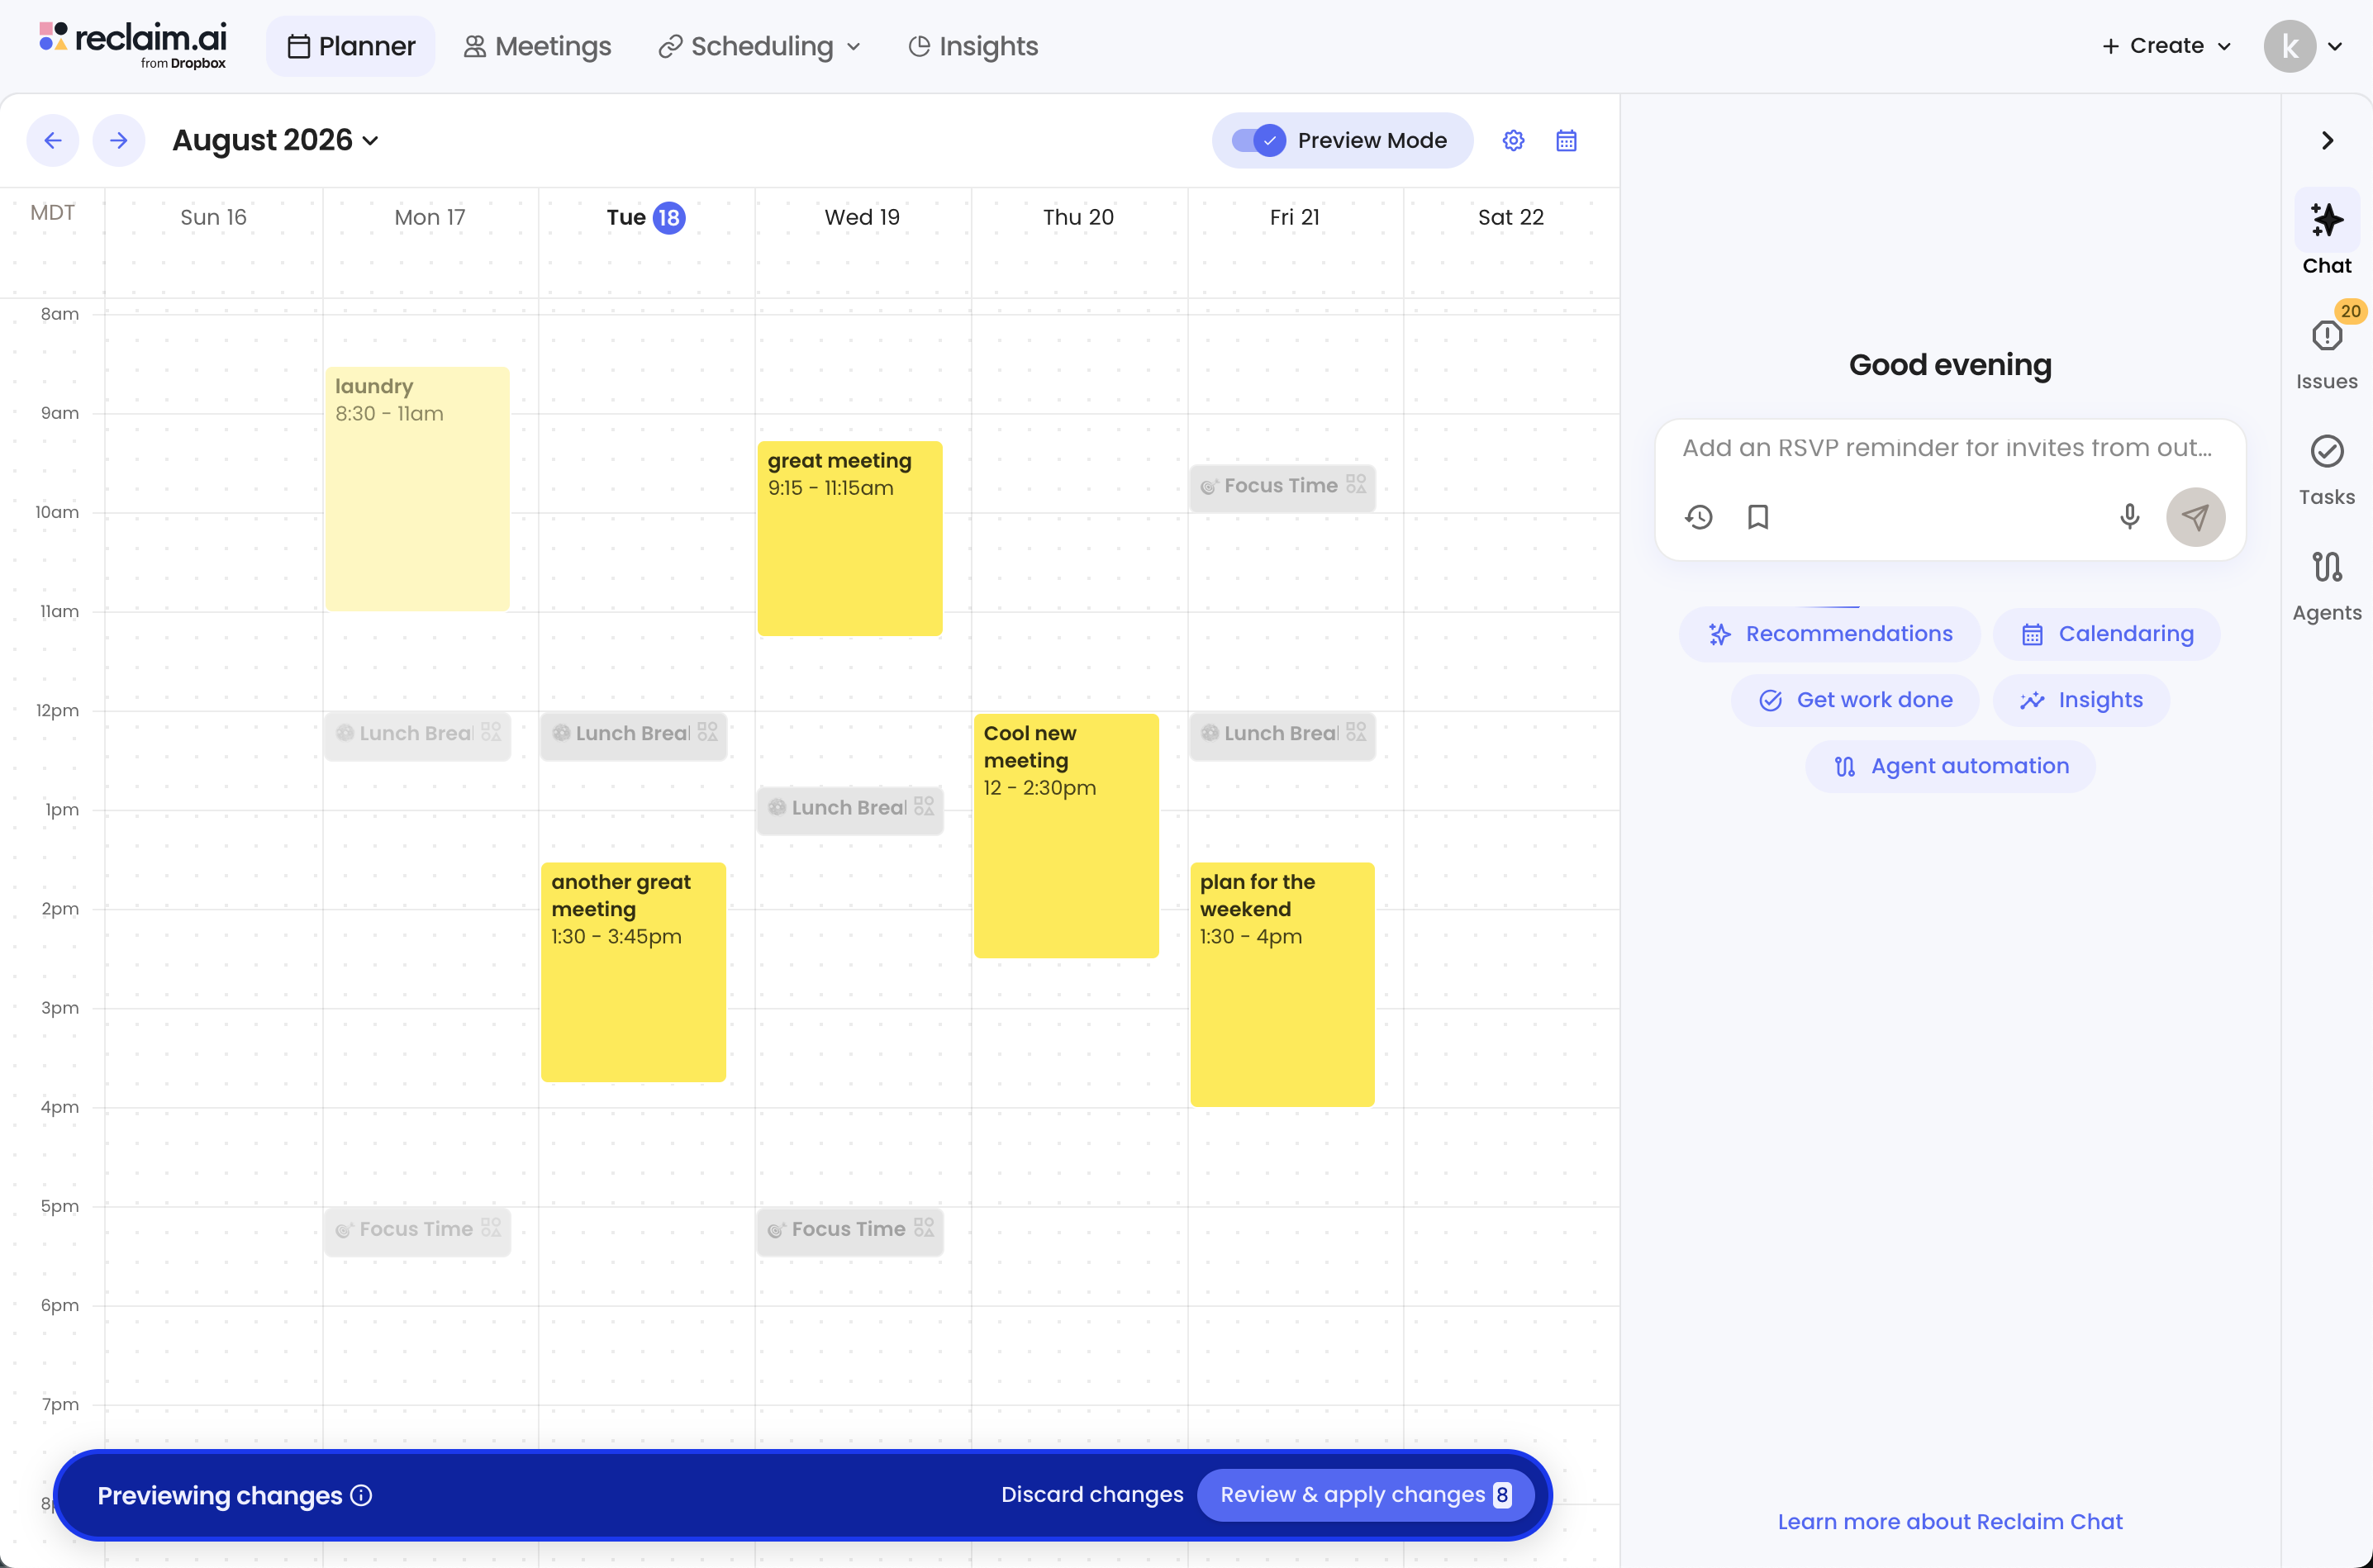This screenshot has height=1568, width=2373.
Task: Open chat history clock icon
Action: point(1698,517)
